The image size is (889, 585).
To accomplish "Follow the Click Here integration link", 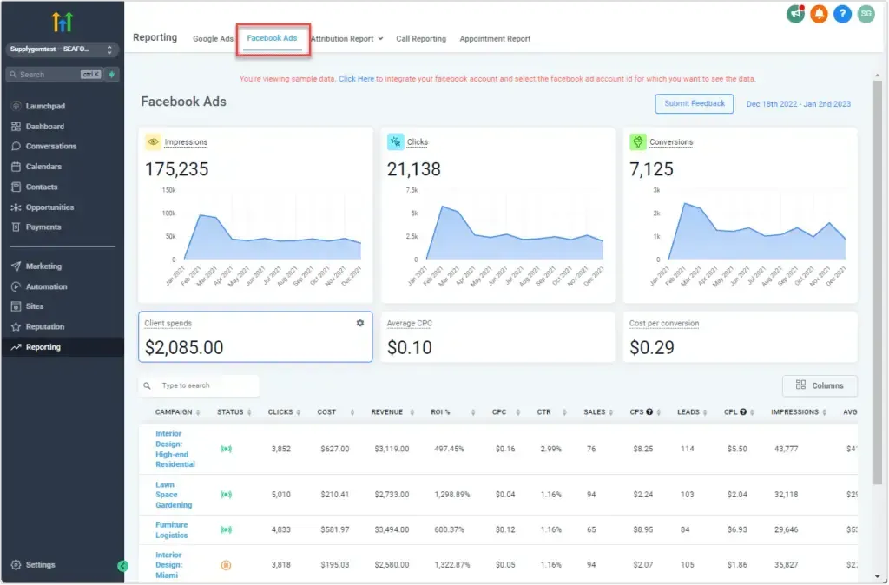I will coord(356,79).
